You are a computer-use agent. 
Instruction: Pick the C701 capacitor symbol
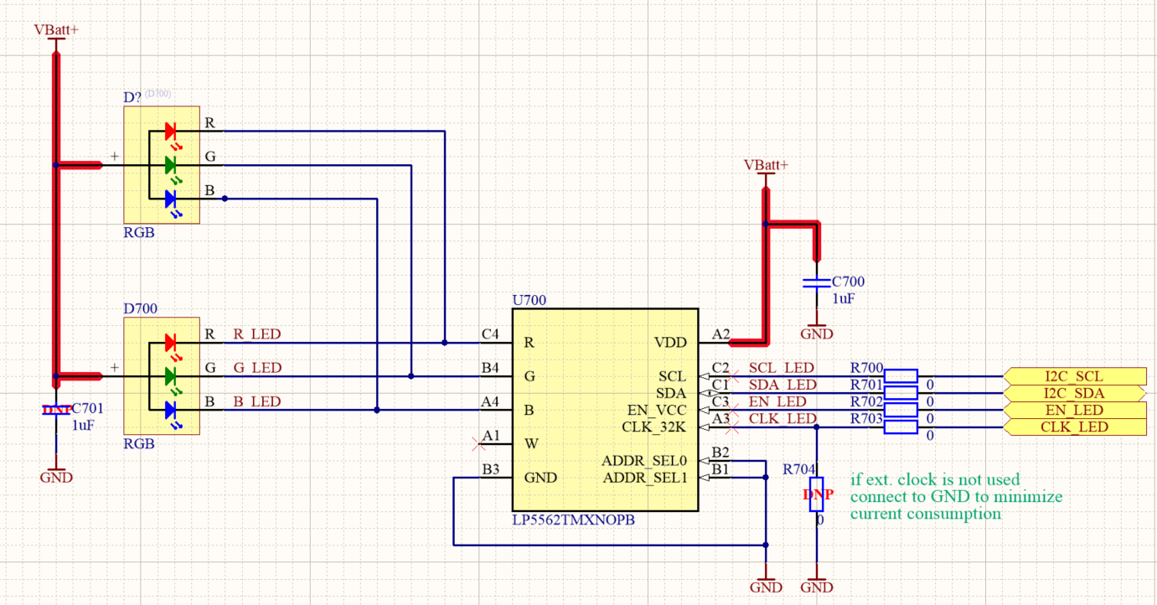click(x=56, y=410)
